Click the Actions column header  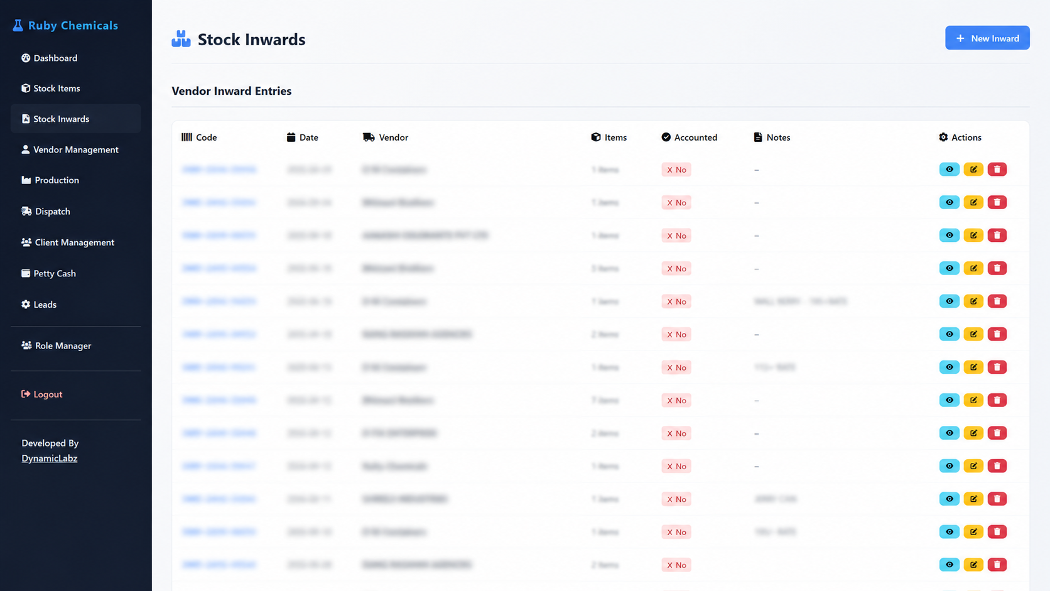click(x=960, y=138)
